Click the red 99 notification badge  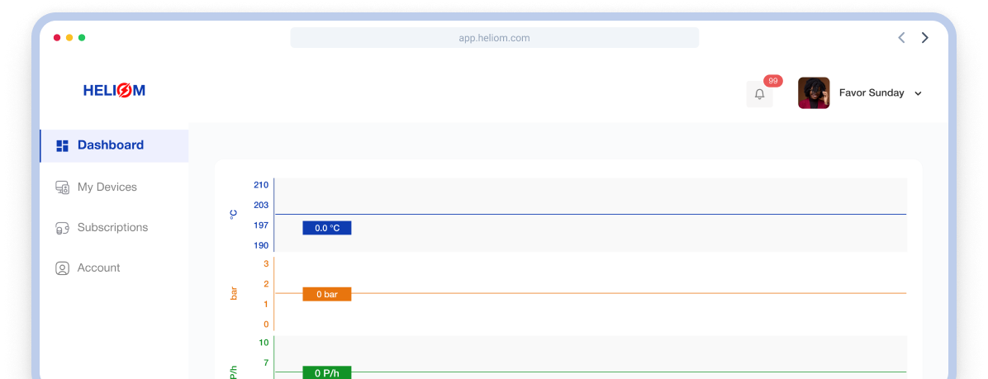(773, 81)
